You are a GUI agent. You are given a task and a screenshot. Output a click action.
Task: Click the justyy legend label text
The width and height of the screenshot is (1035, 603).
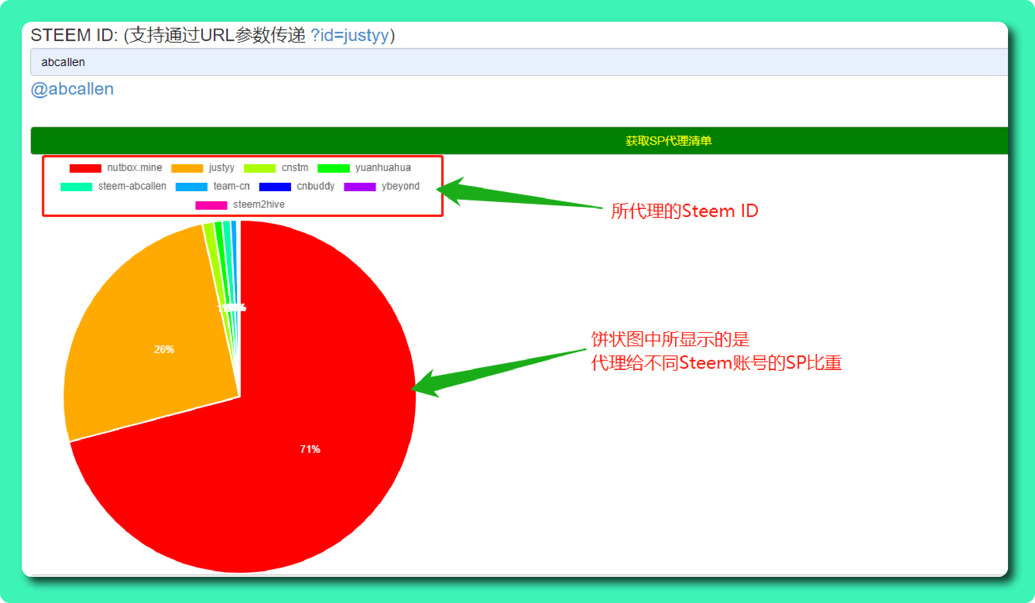point(222,167)
